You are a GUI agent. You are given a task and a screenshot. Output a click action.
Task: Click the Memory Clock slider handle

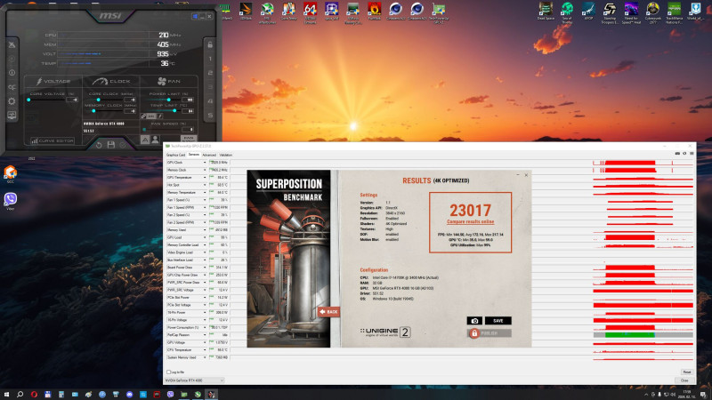point(93,111)
